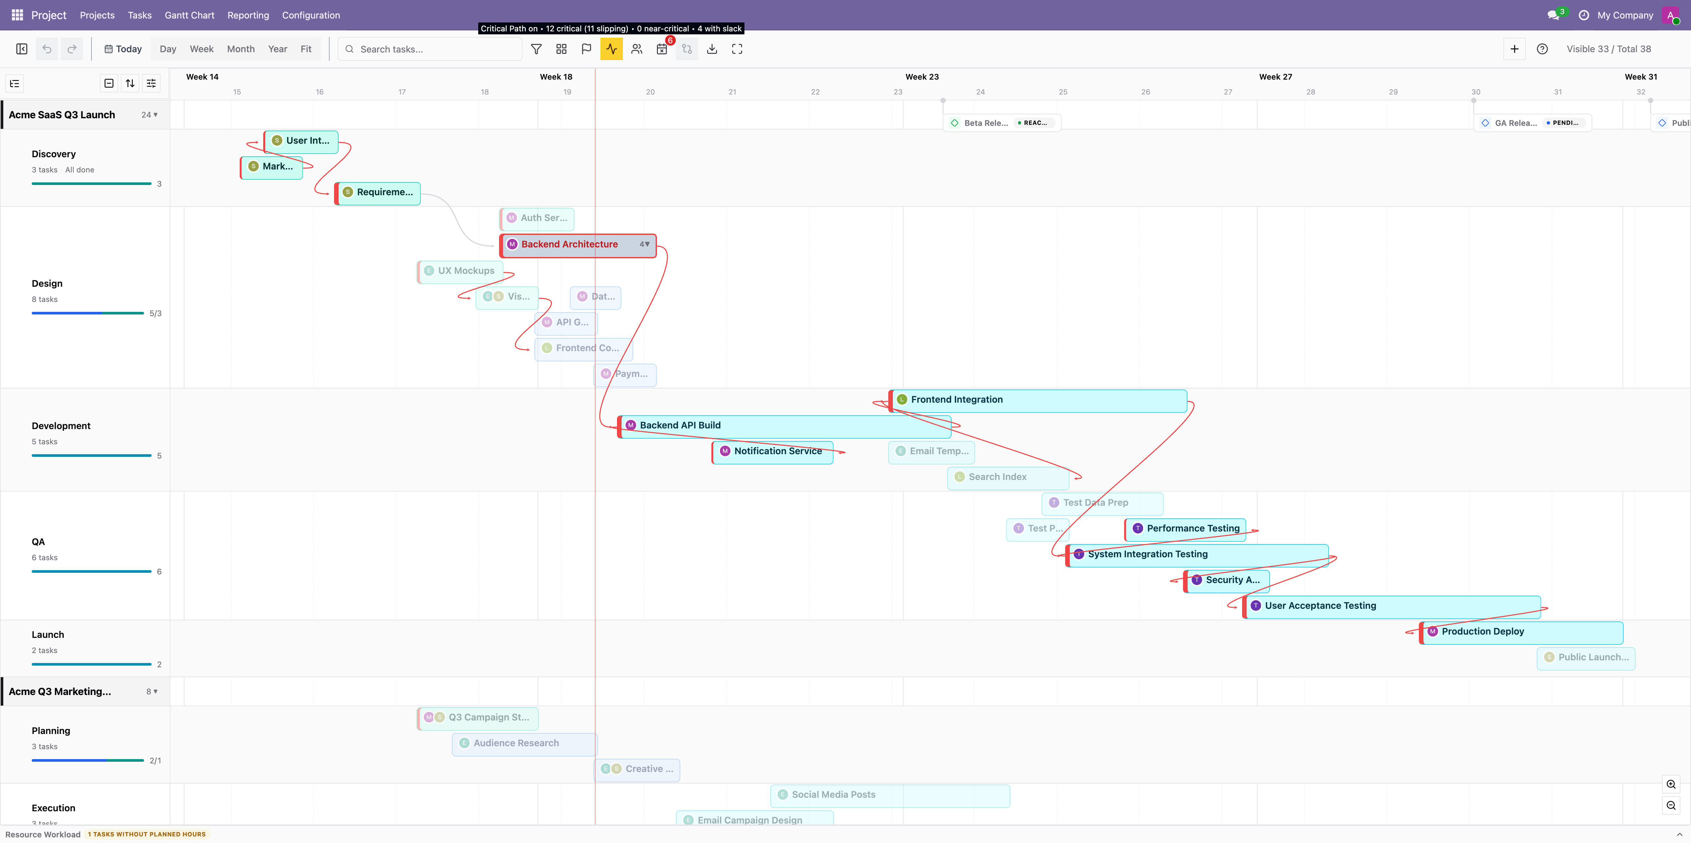Image resolution: width=1691 pixels, height=843 pixels.
Task: Click the Beta Release milestone marker
Action: pos(1002,123)
